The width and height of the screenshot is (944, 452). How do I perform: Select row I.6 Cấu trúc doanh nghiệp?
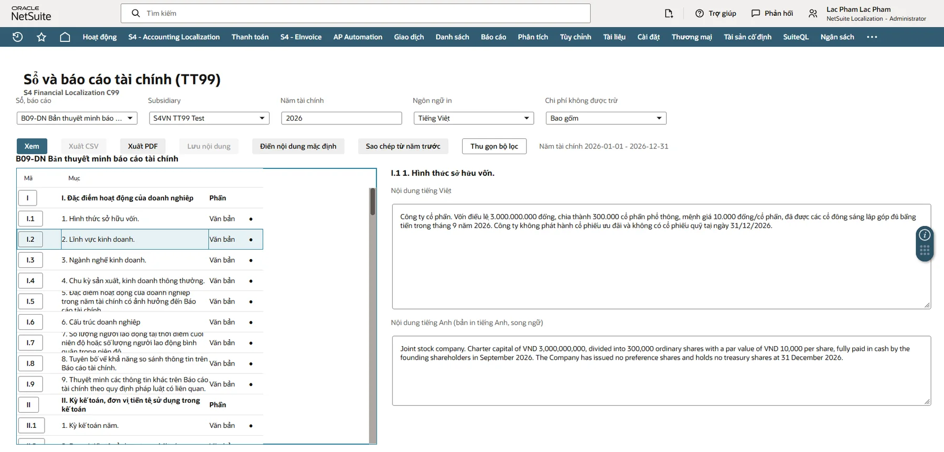(x=140, y=322)
